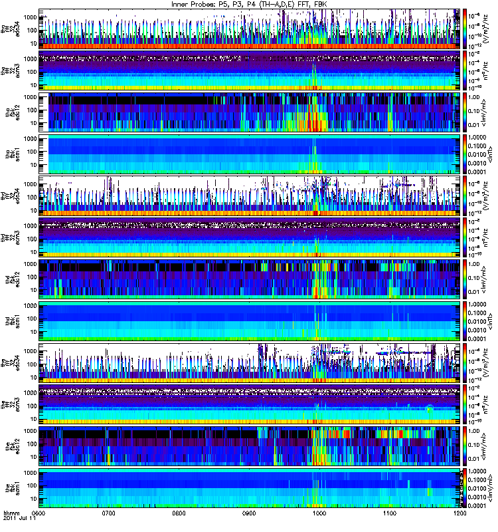Select the tha fff 32 edc34 spectrogram panel
The image size is (498, 532).
pyautogui.click(x=250, y=29)
